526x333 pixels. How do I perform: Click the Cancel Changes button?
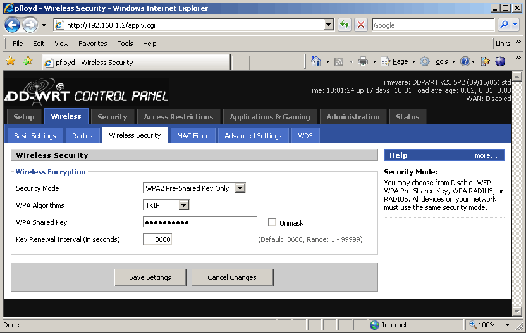click(x=232, y=277)
